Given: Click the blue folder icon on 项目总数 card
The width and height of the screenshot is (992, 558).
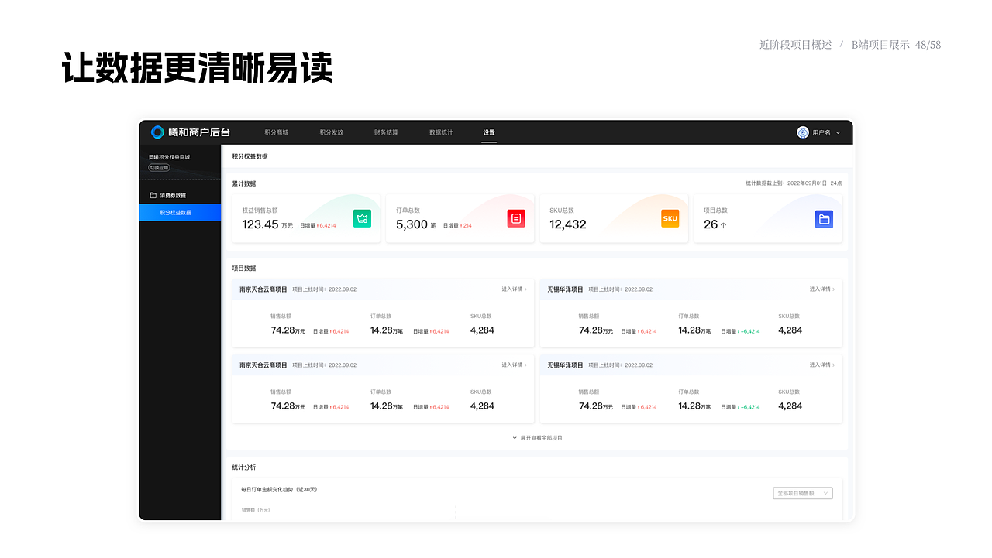Looking at the screenshot, I should 824,219.
